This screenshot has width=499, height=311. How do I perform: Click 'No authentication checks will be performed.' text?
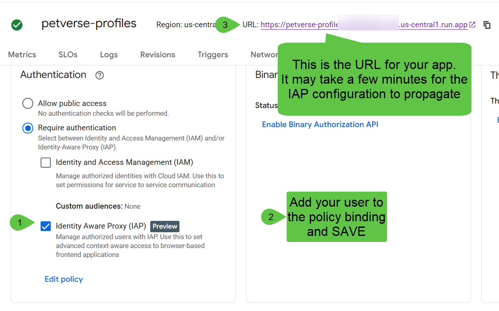[x=104, y=113]
